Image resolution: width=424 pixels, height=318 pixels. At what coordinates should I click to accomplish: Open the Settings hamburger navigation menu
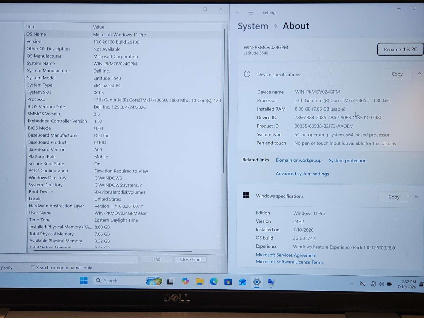pyautogui.click(x=251, y=12)
